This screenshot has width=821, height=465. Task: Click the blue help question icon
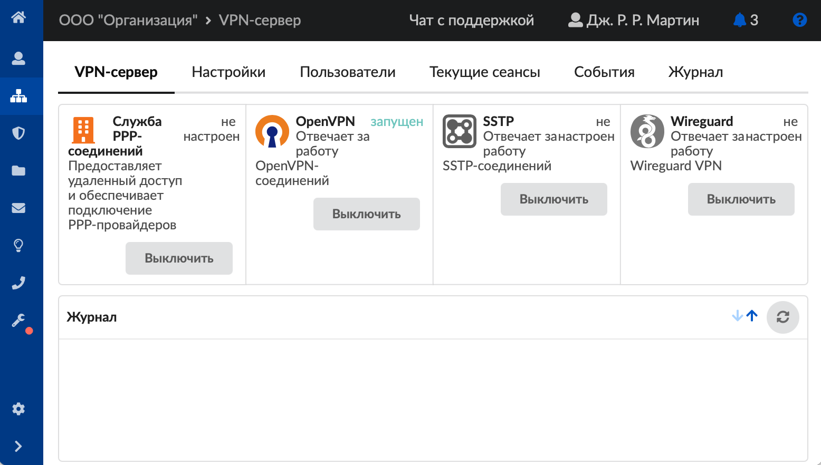(799, 20)
